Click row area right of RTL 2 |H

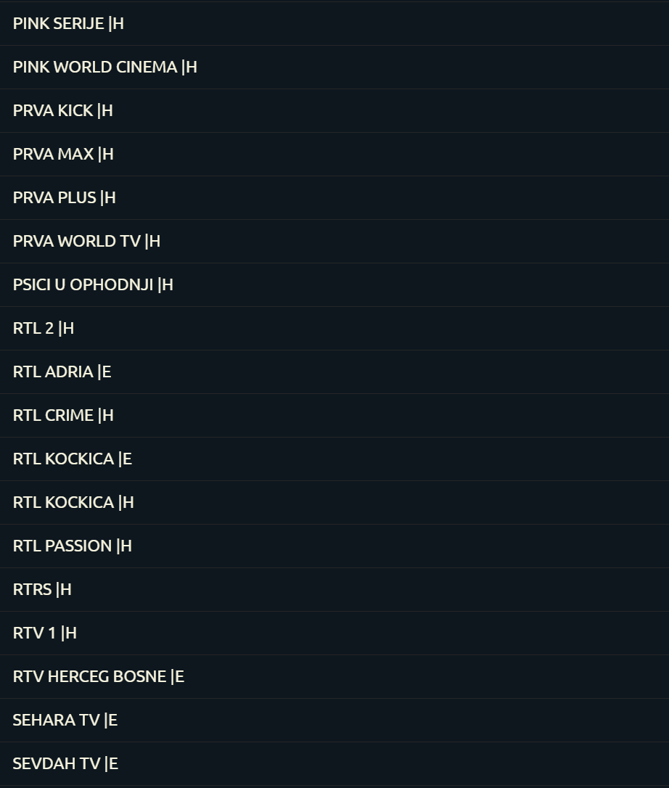[372, 328]
